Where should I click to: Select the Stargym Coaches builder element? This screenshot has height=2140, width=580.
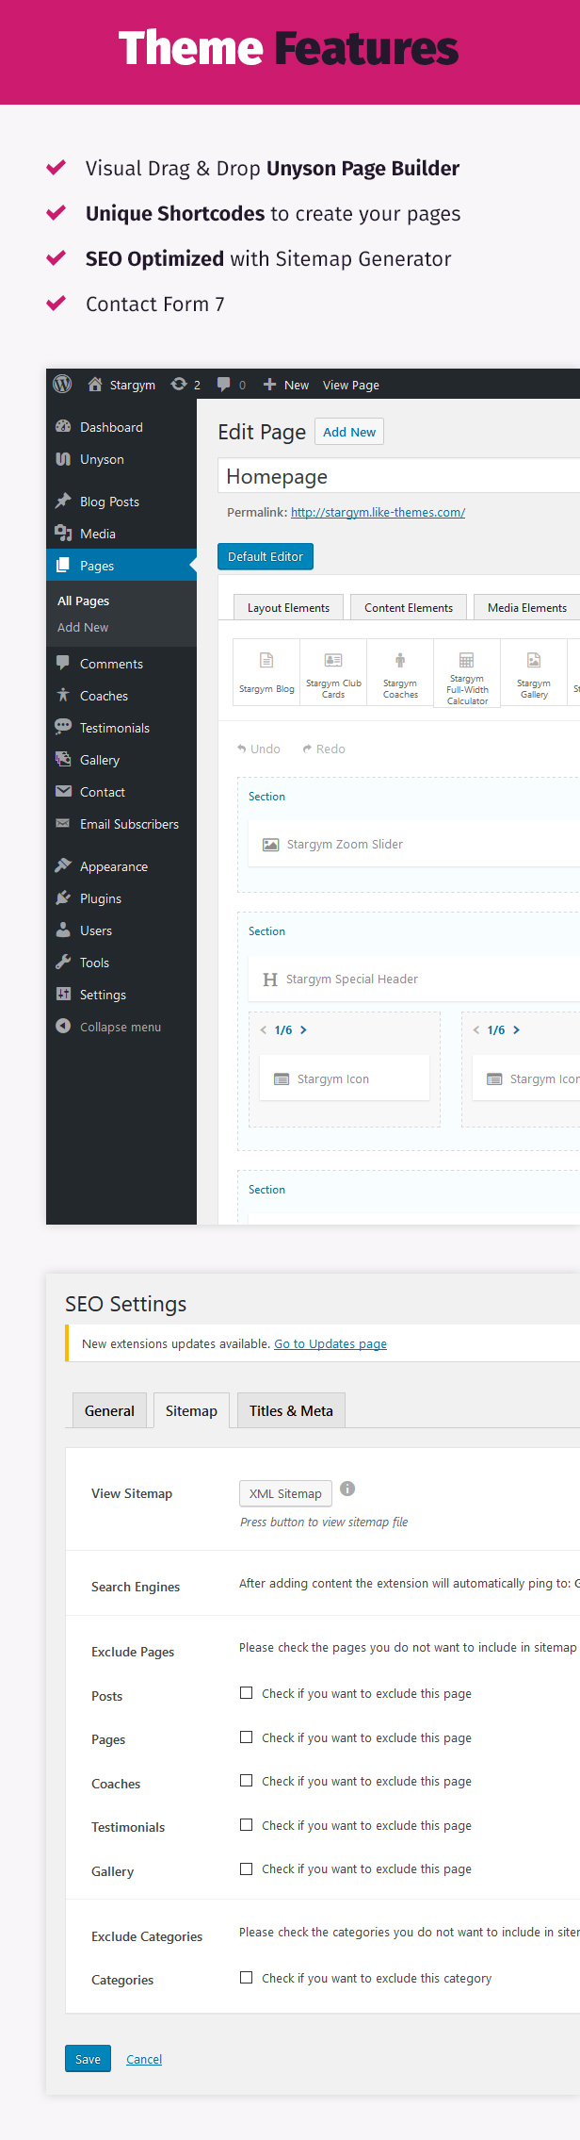tap(400, 672)
